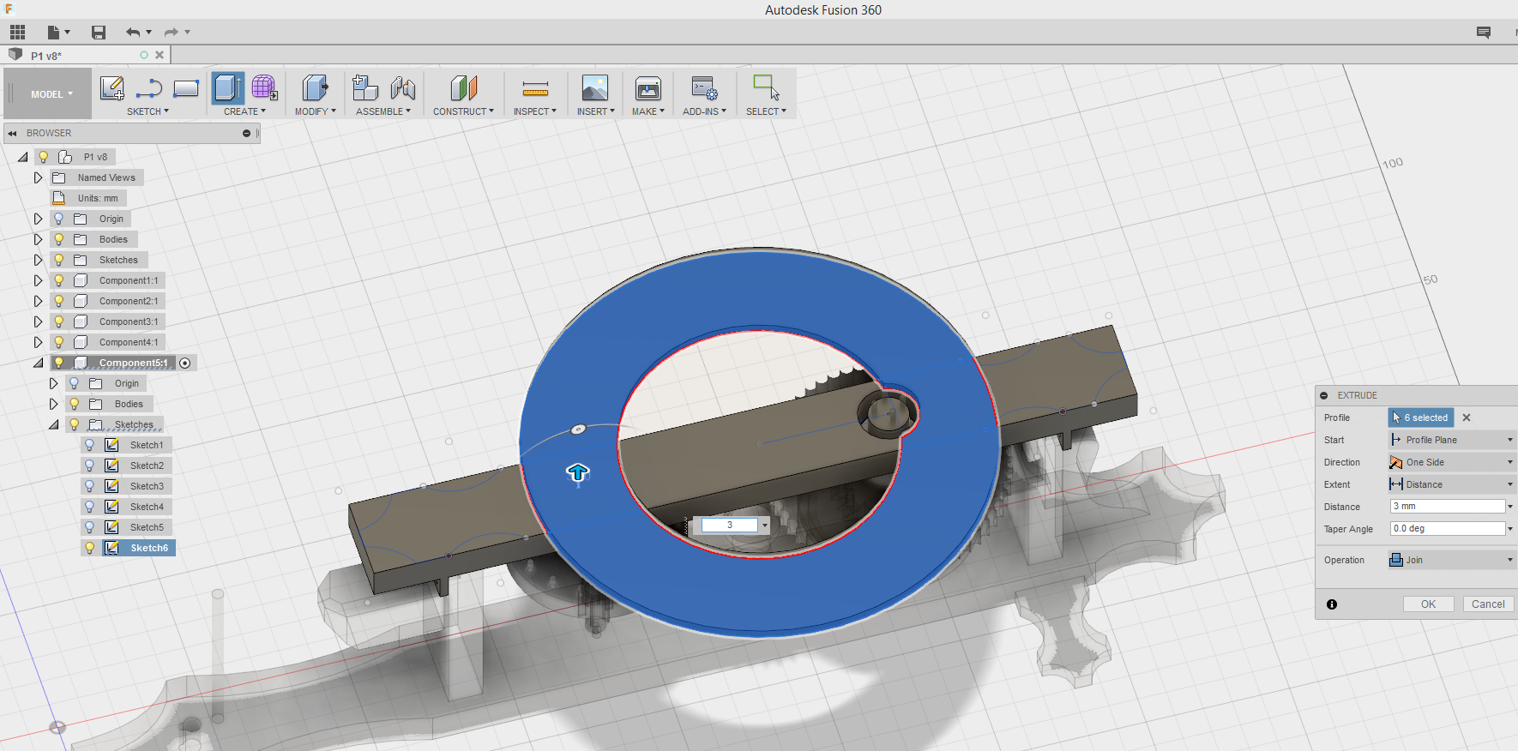Image resolution: width=1518 pixels, height=751 pixels.
Task: Toggle visibility of top-level Bodies folder
Action: tap(59, 239)
